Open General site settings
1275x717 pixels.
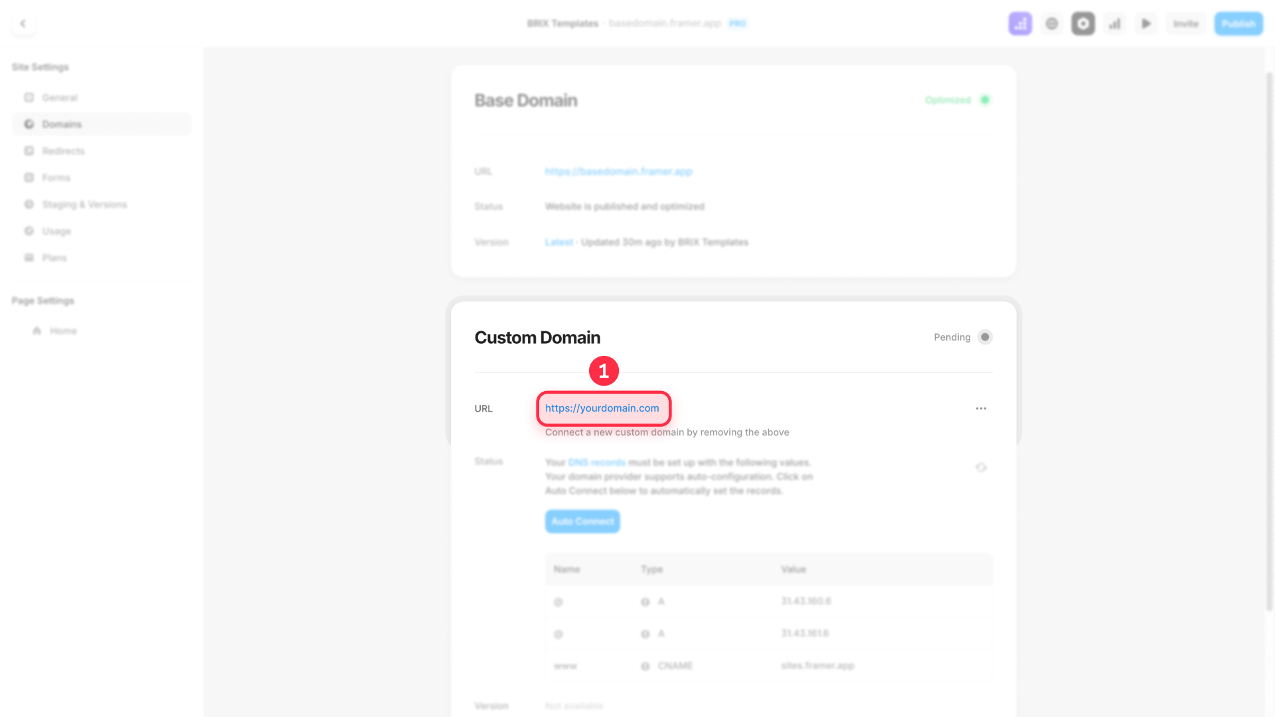click(x=102, y=98)
